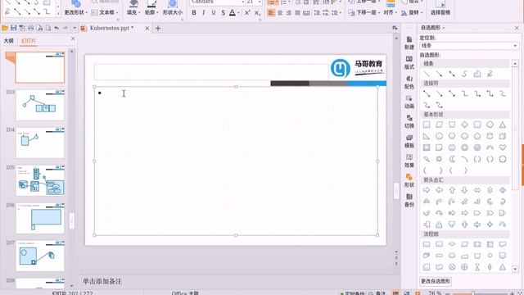Close the slide thumbnail pane
Viewport: 524px width, 295px height.
pos(73,39)
